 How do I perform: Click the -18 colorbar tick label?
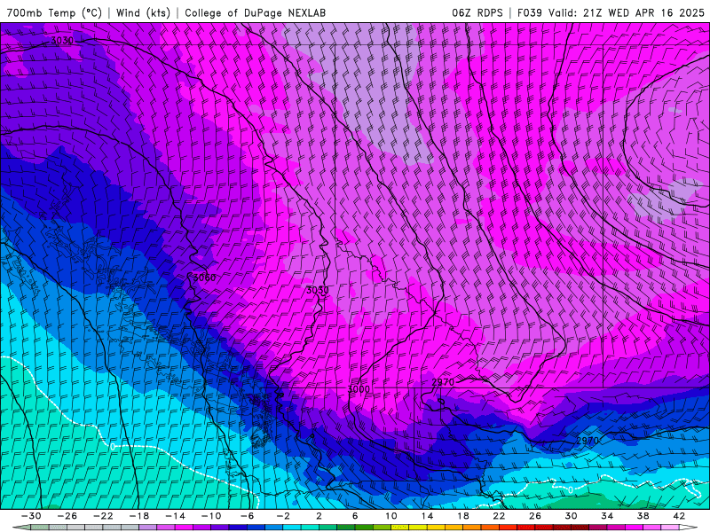point(139,516)
